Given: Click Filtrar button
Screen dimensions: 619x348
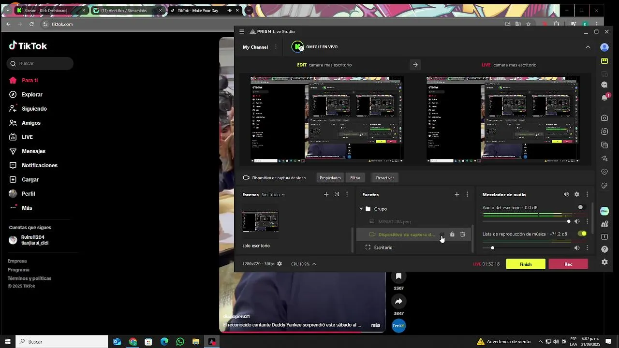Looking at the screenshot, I should pos(355,178).
